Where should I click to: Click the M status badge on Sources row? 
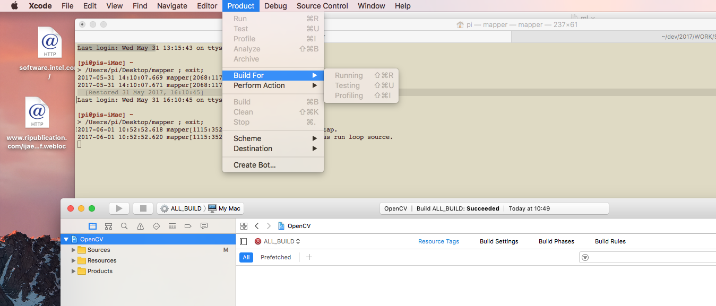[x=226, y=250]
